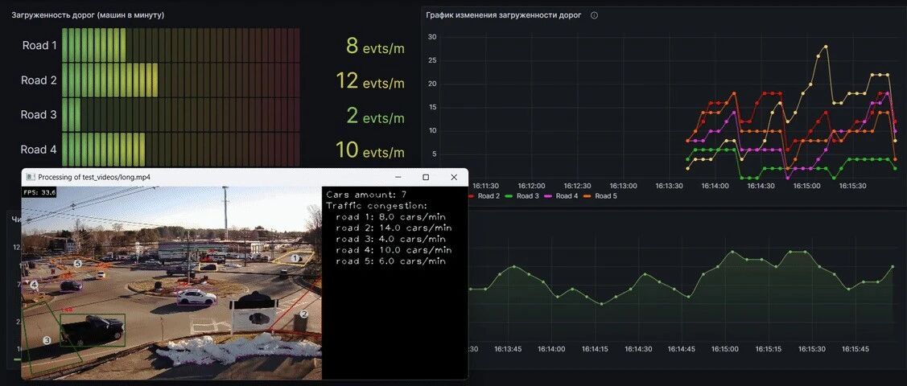Click the Road 1 bar gauge
This screenshot has height=386, width=907.
tap(180, 45)
